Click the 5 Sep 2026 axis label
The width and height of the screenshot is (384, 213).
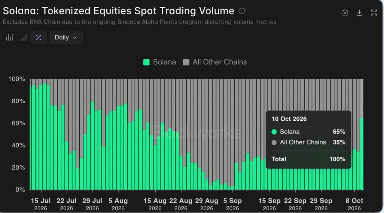(x=232, y=204)
